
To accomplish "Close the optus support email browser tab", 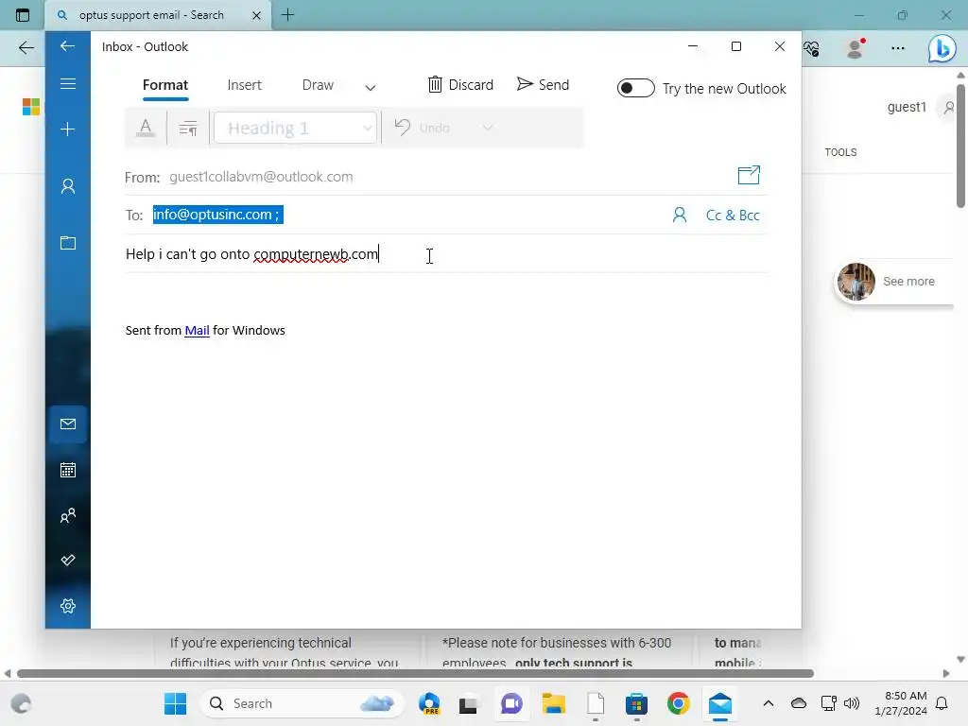I will 256,15.
